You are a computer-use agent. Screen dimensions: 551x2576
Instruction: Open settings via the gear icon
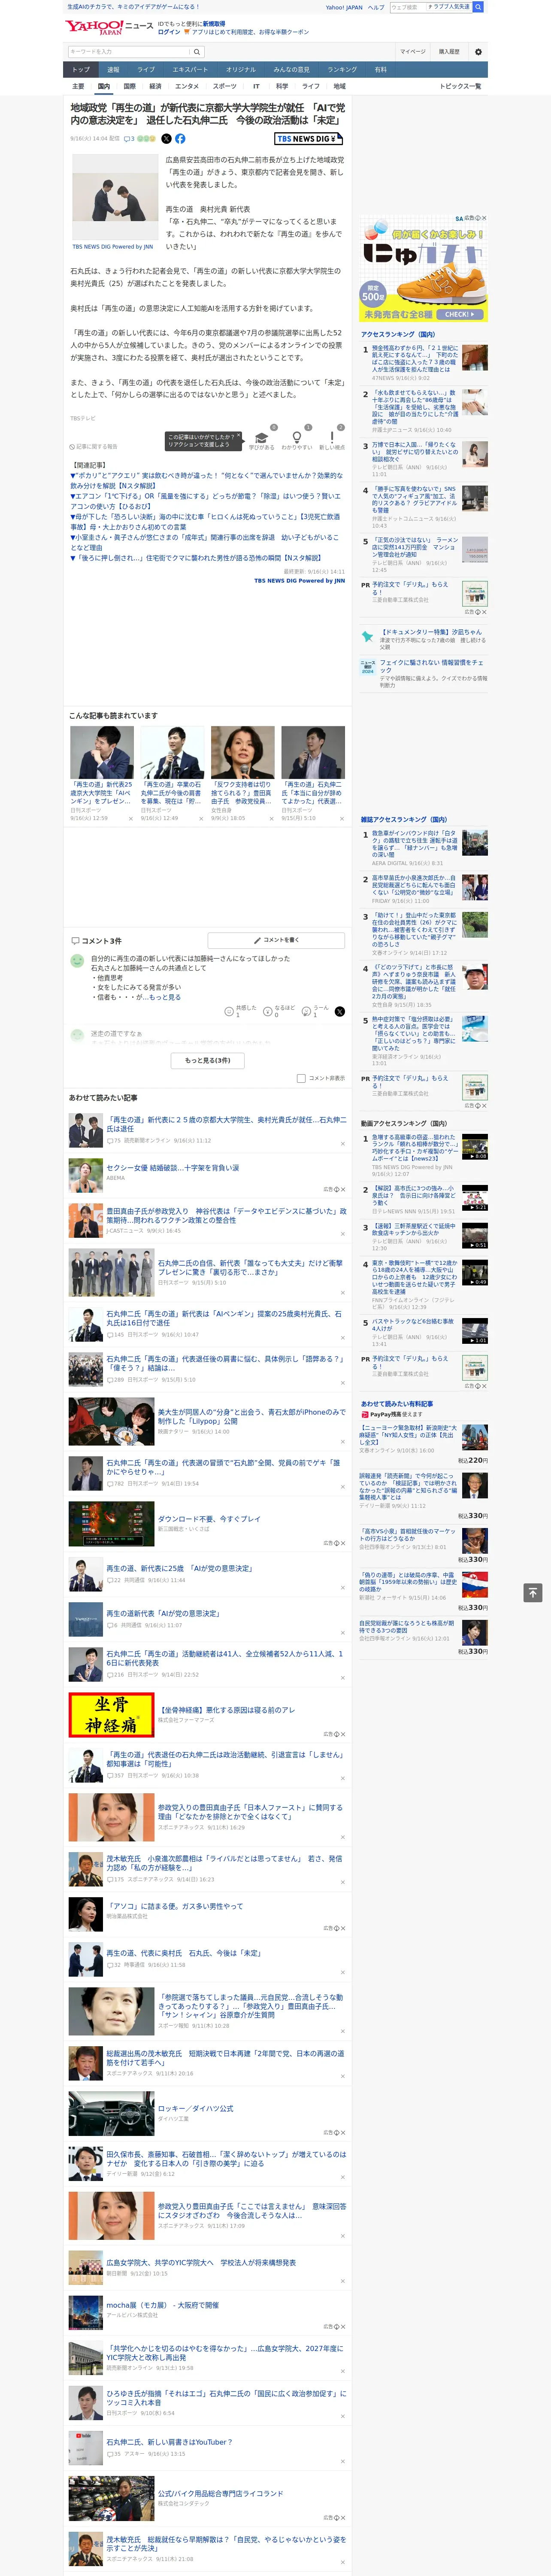click(x=478, y=52)
